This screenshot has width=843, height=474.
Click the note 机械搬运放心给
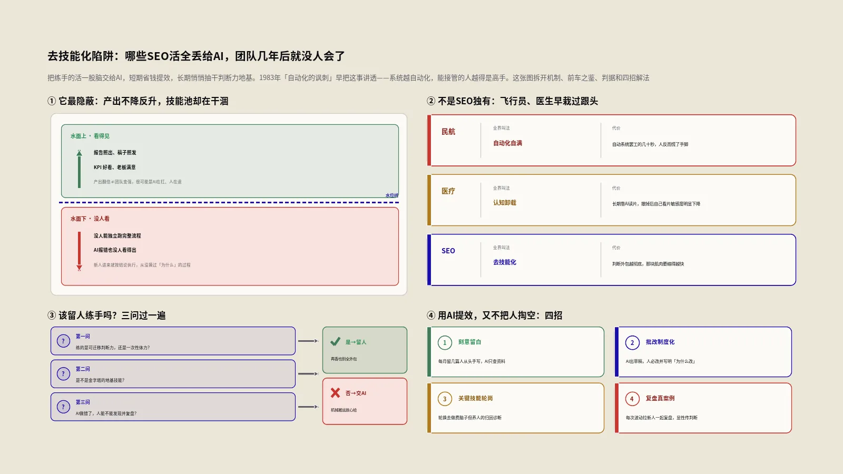[344, 410]
